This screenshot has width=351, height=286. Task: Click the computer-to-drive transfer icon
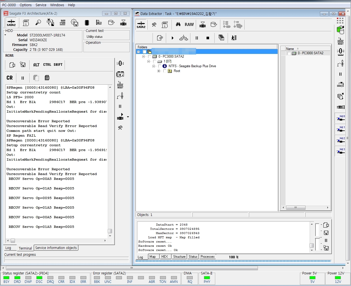[x=50, y=23]
